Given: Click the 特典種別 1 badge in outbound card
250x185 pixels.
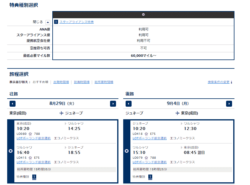Looking at the screenshot, I should point(34,177).
